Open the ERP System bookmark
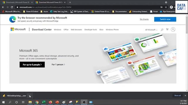 click(80, 12)
